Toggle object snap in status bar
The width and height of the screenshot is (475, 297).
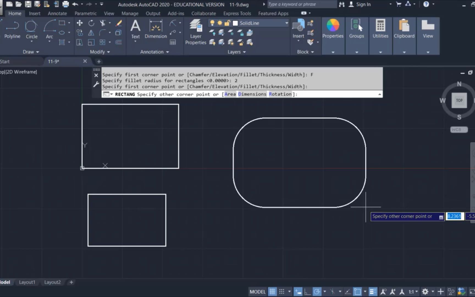click(x=357, y=291)
